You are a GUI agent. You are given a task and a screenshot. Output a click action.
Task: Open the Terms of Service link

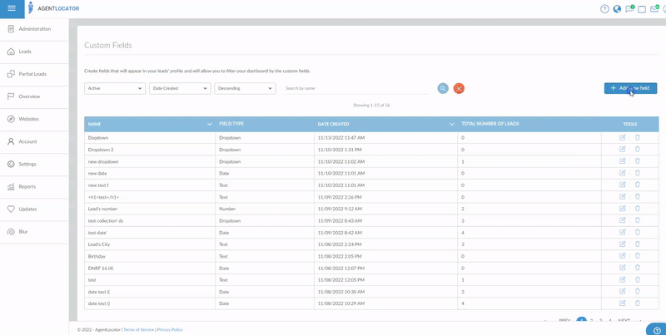coord(139,329)
